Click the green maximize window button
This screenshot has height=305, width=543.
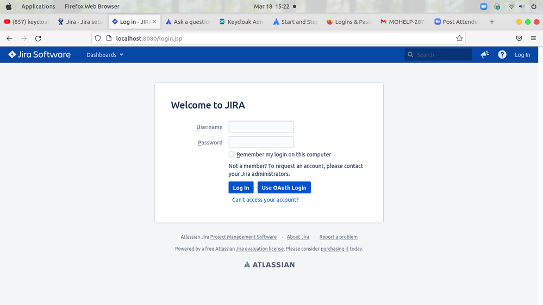tap(528, 22)
